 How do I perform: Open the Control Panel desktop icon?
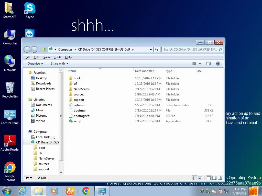[10, 117]
